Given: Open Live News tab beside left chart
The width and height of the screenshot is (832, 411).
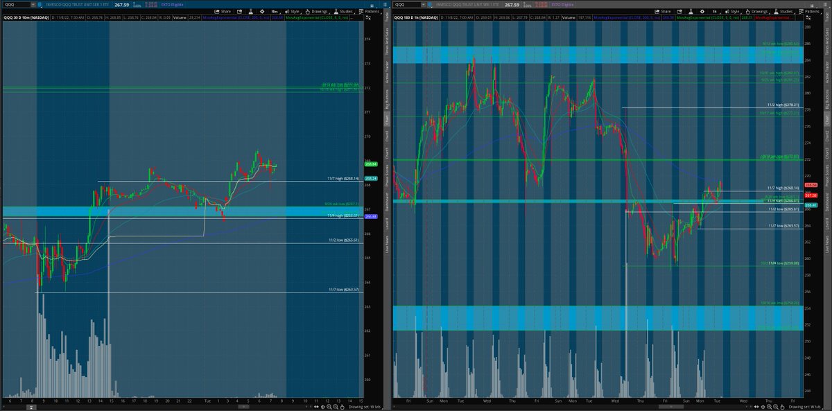Looking at the screenshot, I should (x=386, y=243).
